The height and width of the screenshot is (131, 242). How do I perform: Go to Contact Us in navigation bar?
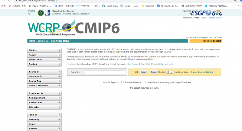click(43, 41)
